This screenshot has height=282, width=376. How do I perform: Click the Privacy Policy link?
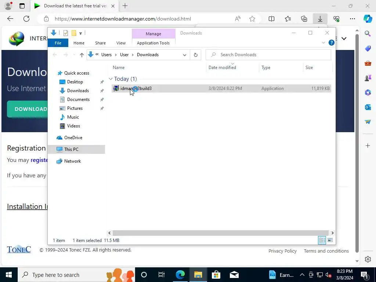(282, 251)
